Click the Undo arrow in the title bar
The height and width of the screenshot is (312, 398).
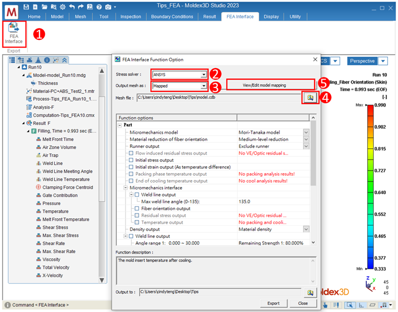click(72, 7)
